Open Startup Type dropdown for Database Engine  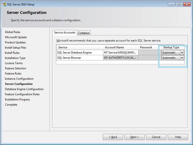182,52
